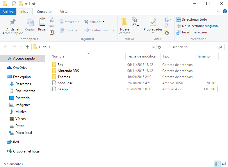Expand the sd breadcrumb chevron
Viewport: 228px width, 167px height.
[x=50, y=47]
